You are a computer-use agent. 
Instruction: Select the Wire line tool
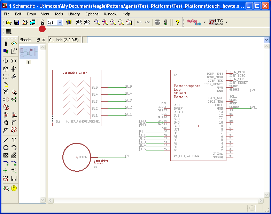[6, 140]
